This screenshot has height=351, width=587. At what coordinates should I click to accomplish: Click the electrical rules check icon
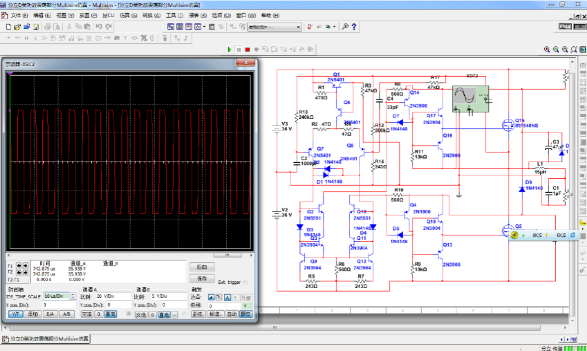[309, 27]
